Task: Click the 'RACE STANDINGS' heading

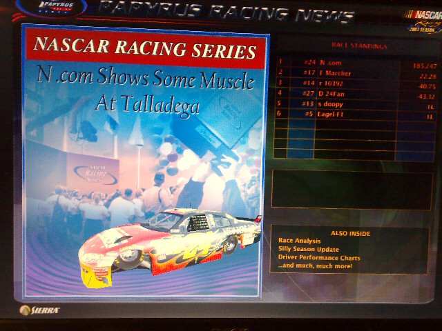Action: (359, 46)
